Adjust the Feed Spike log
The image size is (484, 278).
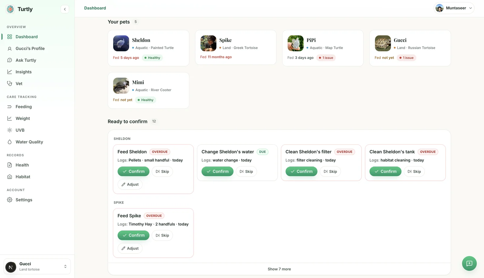pyautogui.click(x=130, y=248)
